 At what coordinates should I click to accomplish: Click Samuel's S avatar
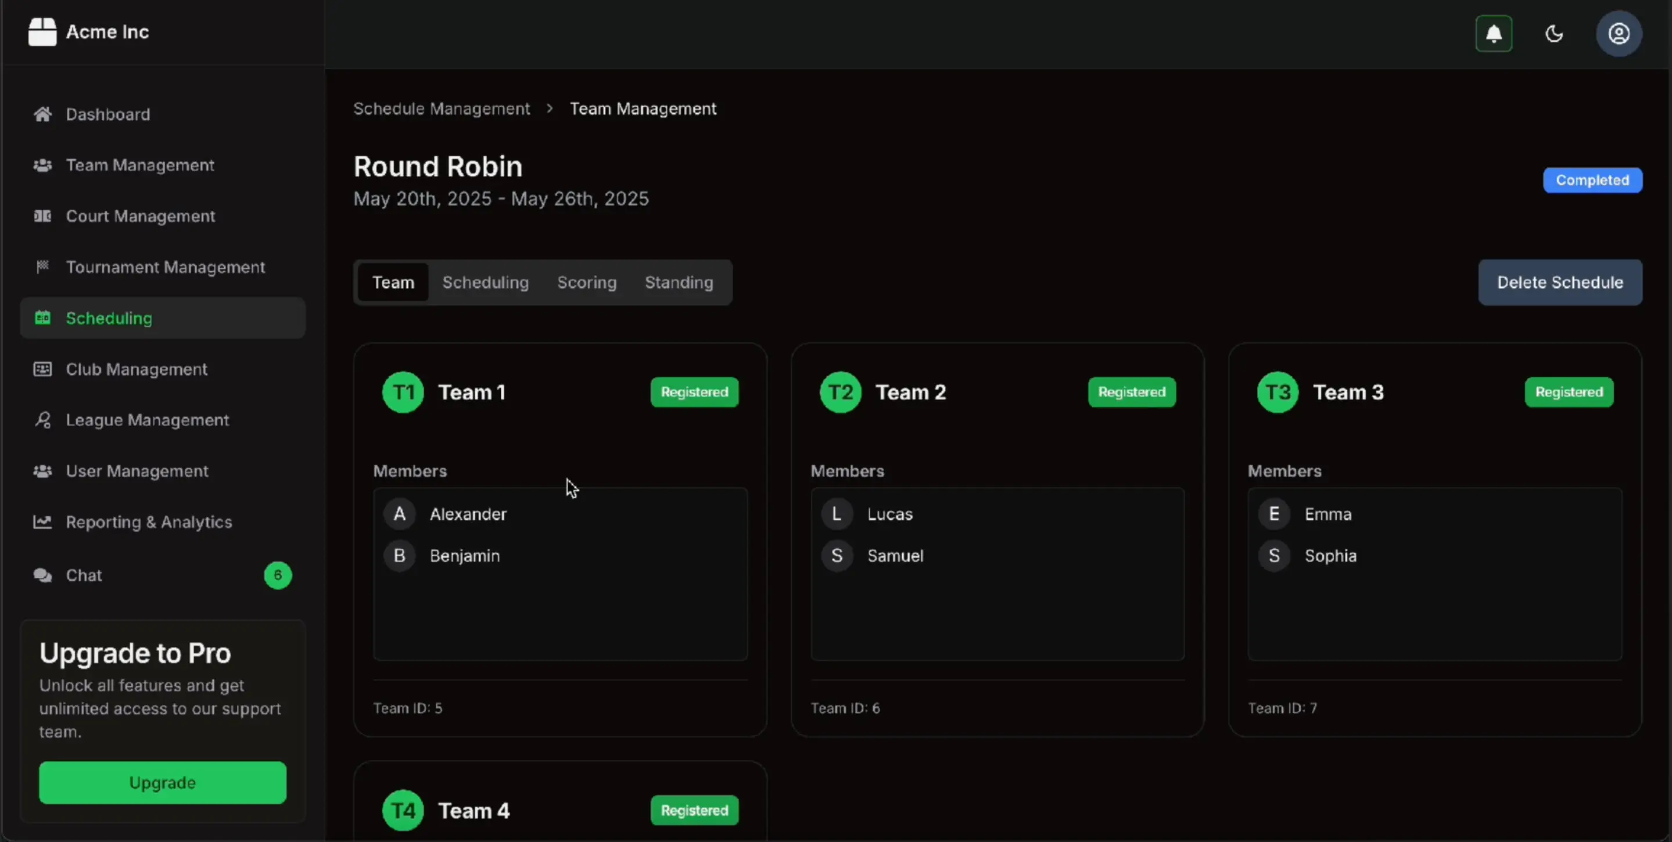(x=837, y=555)
